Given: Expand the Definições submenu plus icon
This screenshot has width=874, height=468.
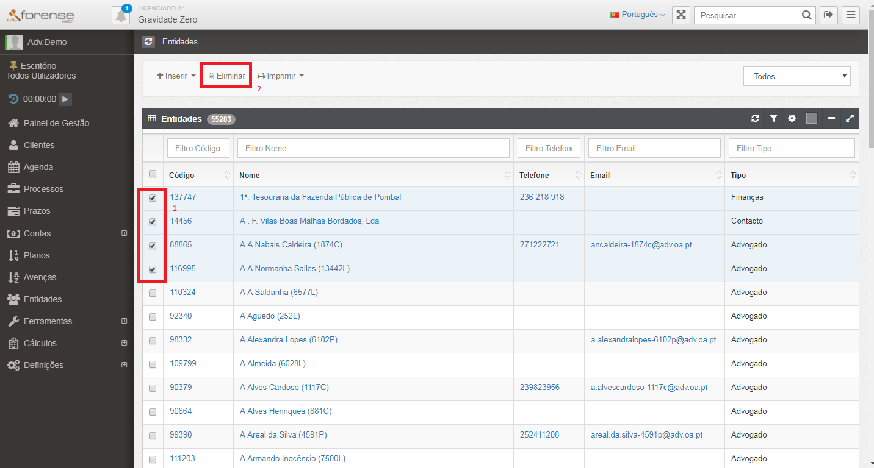Looking at the screenshot, I should pyautogui.click(x=125, y=365).
